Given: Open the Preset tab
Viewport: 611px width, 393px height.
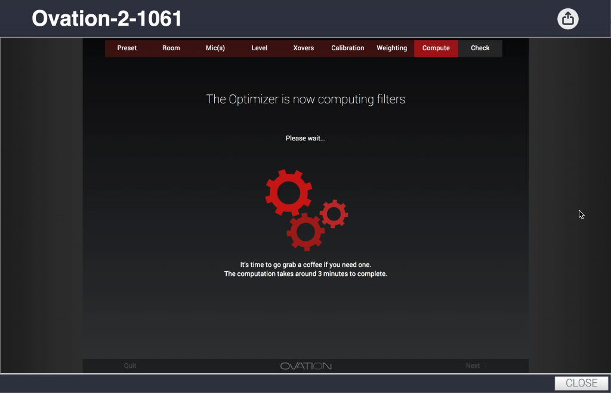Looking at the screenshot, I should (x=127, y=48).
